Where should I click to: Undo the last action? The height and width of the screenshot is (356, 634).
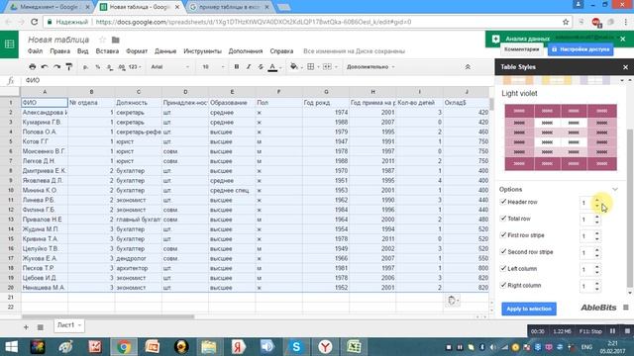pyautogui.click(x=45, y=66)
